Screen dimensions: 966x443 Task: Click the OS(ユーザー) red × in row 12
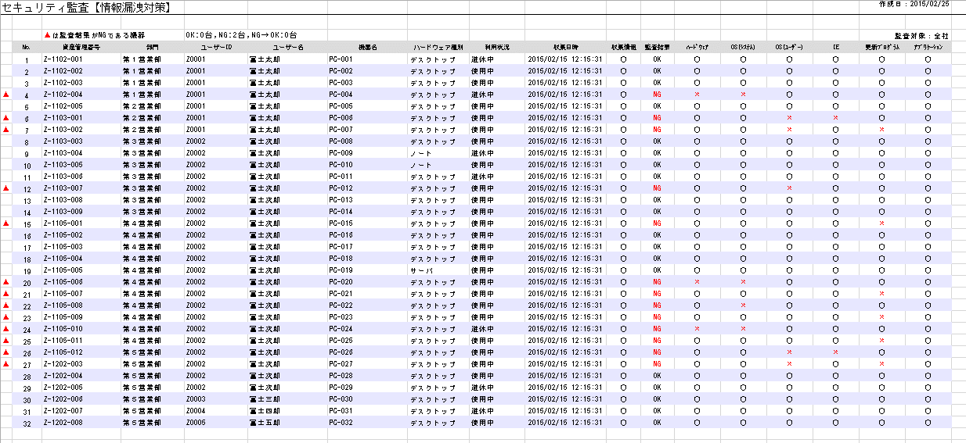tap(789, 188)
